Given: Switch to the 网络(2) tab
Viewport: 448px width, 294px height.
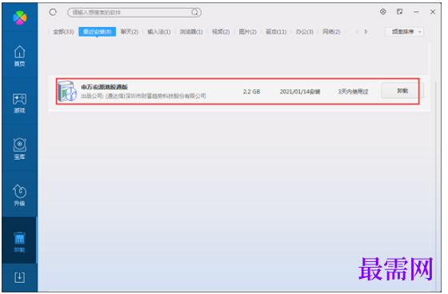Looking at the screenshot, I should tap(331, 32).
